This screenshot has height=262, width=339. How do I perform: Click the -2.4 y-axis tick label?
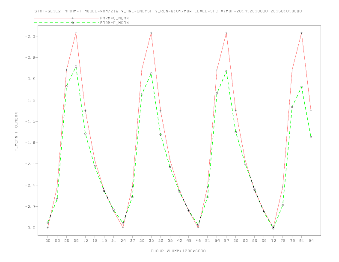(30, 185)
